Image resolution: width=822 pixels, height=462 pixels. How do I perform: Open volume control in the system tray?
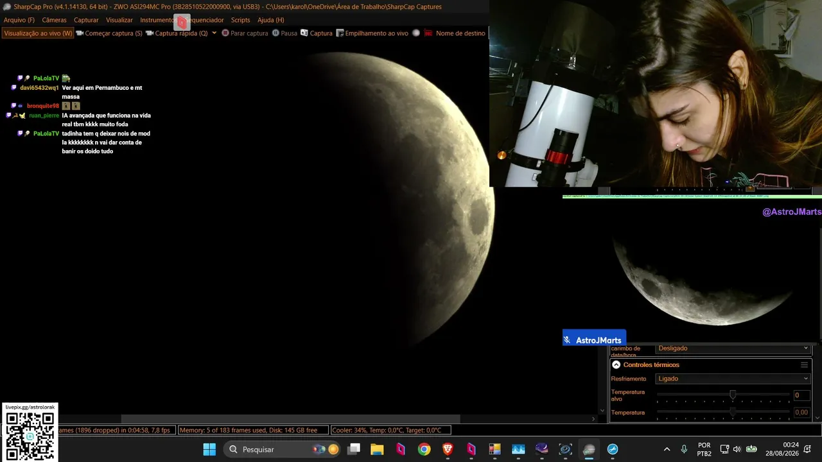[737, 449]
